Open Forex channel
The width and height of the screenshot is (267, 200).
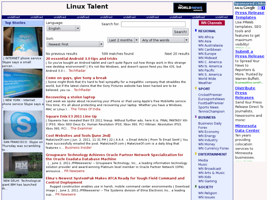pos(203,127)
